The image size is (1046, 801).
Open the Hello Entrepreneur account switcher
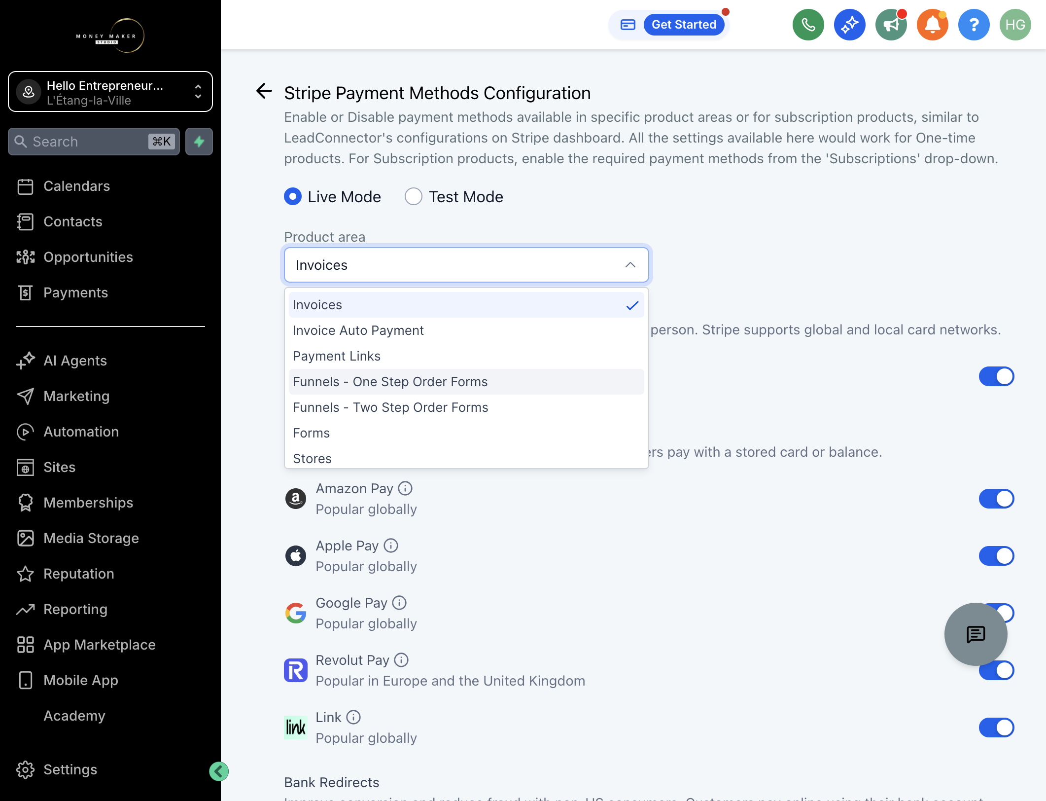(110, 92)
